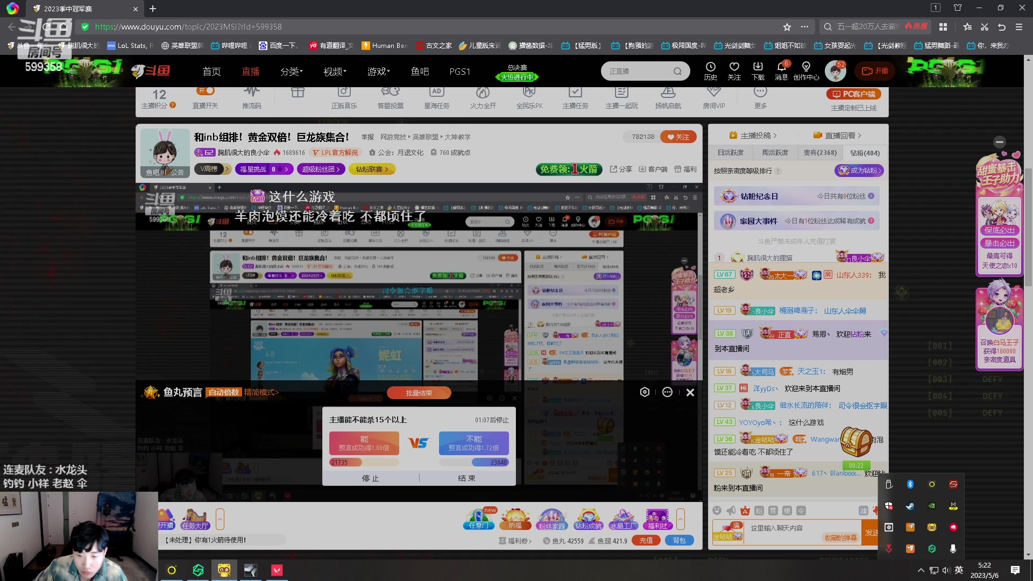Viewport: 1033px width, 581px height.
Task: Go to the 首页 home tab
Action: tap(211, 71)
